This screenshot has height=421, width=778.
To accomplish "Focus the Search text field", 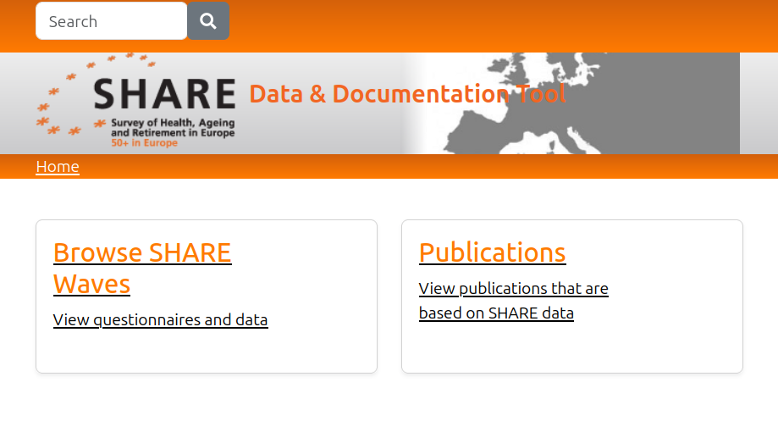I will click(111, 21).
